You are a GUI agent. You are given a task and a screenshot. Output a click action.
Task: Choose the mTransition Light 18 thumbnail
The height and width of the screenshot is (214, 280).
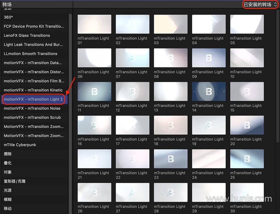point(171,125)
